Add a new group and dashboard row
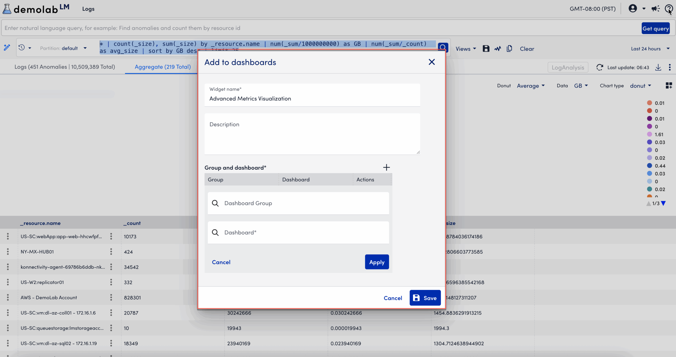 point(386,167)
